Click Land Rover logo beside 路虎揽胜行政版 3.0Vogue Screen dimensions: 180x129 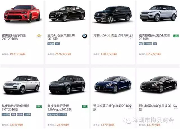point(85,107)
